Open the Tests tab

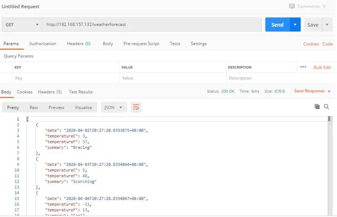pos(175,44)
